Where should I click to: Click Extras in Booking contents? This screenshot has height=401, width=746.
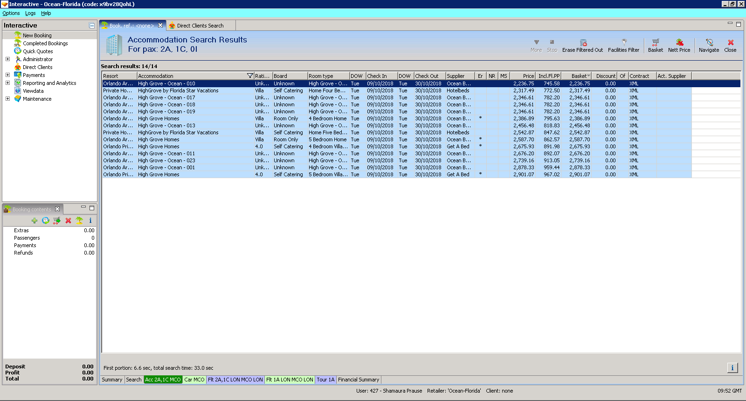tap(21, 230)
